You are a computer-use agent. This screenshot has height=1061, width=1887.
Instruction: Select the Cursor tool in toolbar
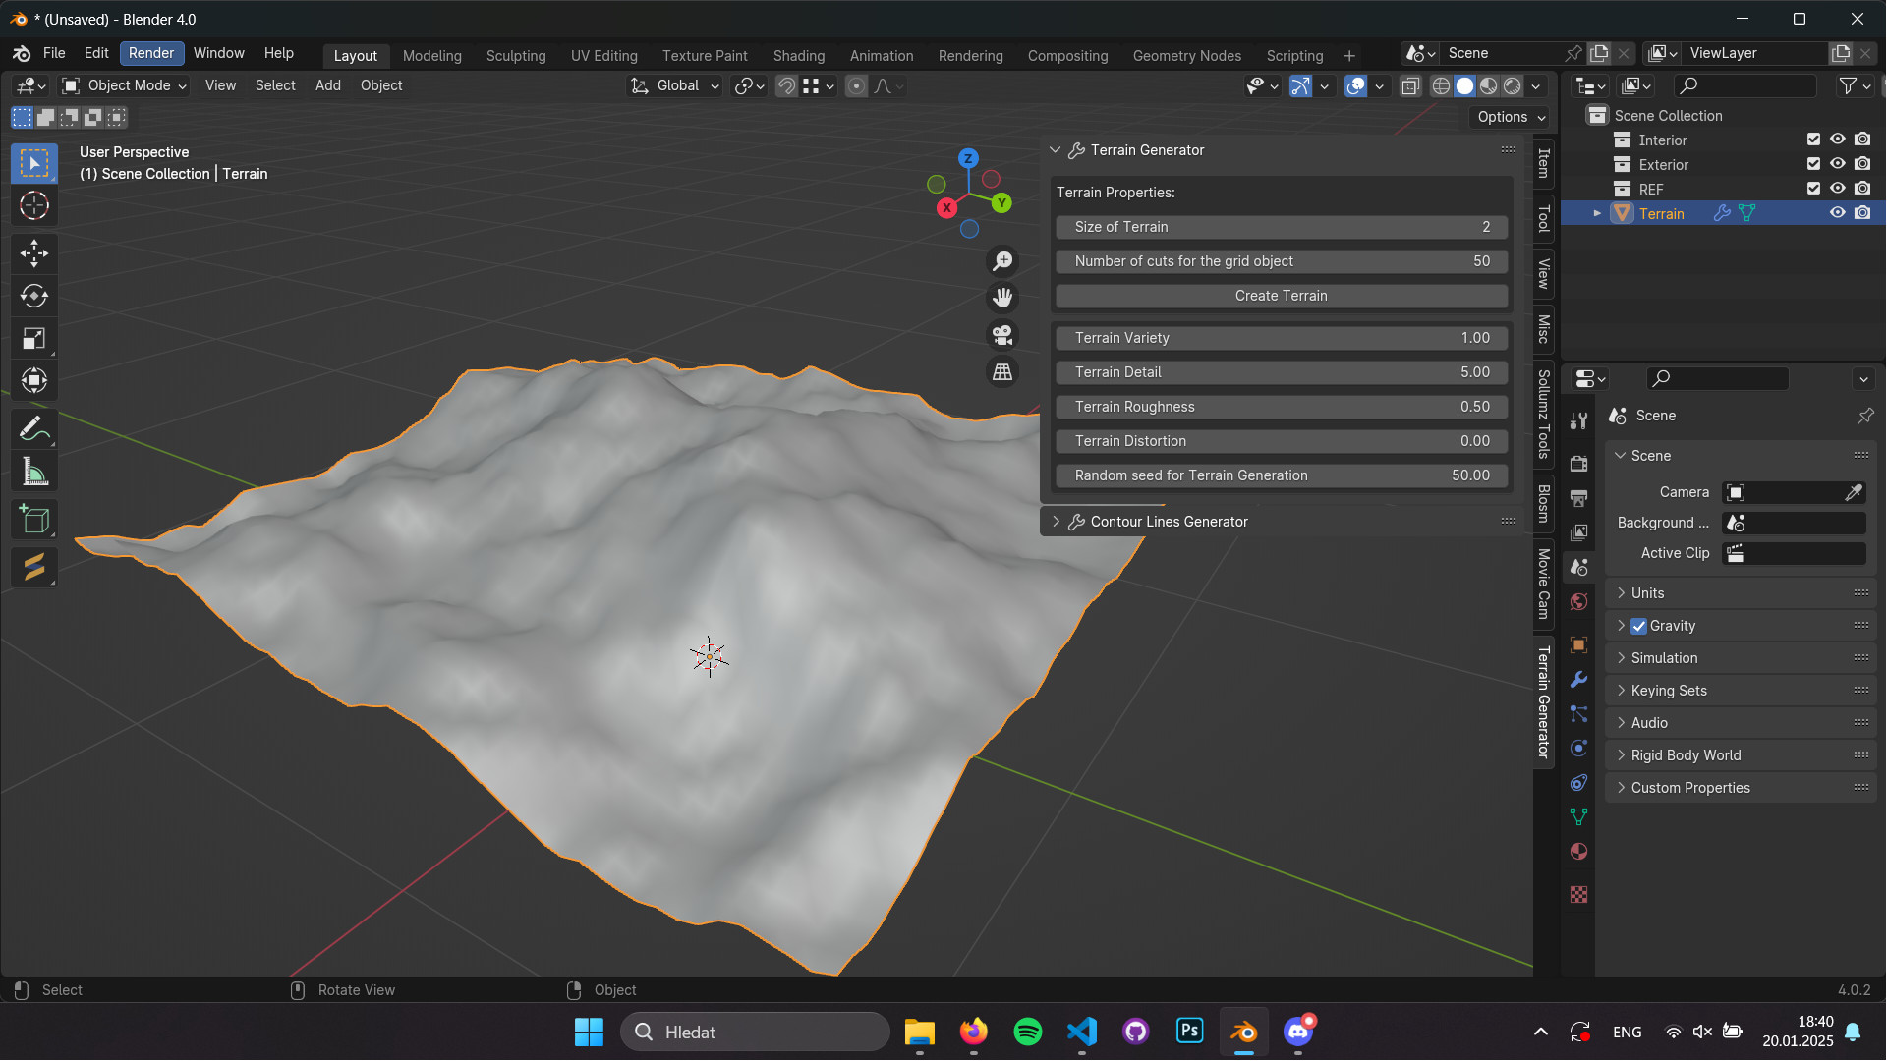point(34,206)
